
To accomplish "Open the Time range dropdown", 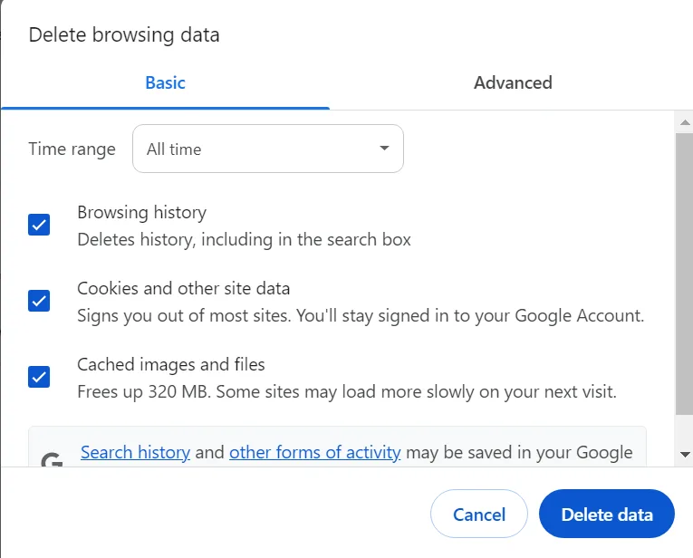I will [x=268, y=149].
